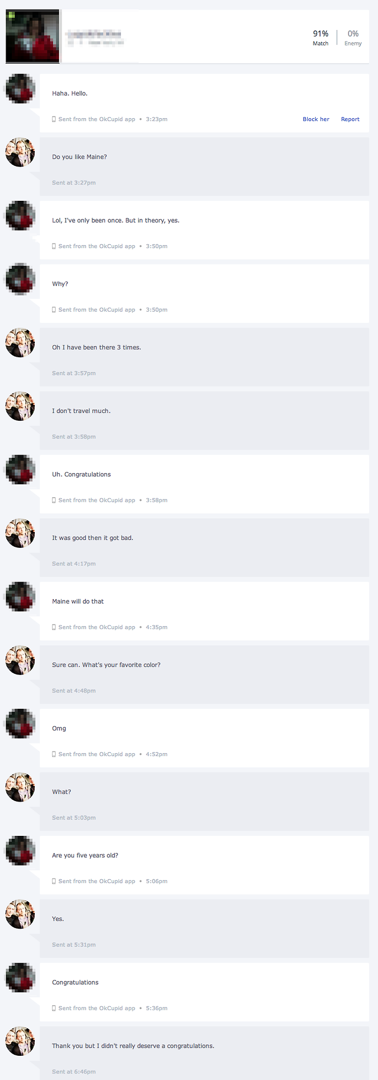Click phone icon next to 3:23pm timestamp
This screenshot has height=1080, width=378.
(54, 119)
